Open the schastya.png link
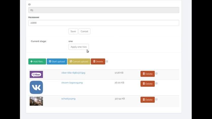 coord(68,99)
